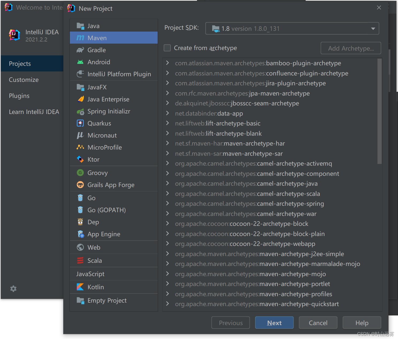Expand the jira-plugin-archetype node
This screenshot has height=339, width=398.
coord(168,83)
